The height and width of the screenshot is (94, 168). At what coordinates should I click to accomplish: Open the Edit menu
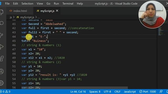[x=15, y=3]
